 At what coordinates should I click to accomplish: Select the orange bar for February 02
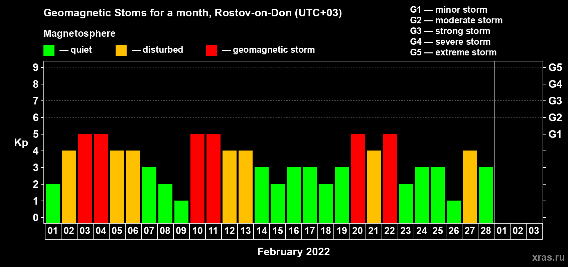pos(69,187)
